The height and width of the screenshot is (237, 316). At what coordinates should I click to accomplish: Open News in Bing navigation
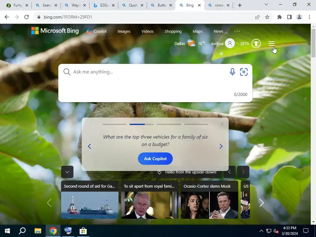(x=218, y=31)
